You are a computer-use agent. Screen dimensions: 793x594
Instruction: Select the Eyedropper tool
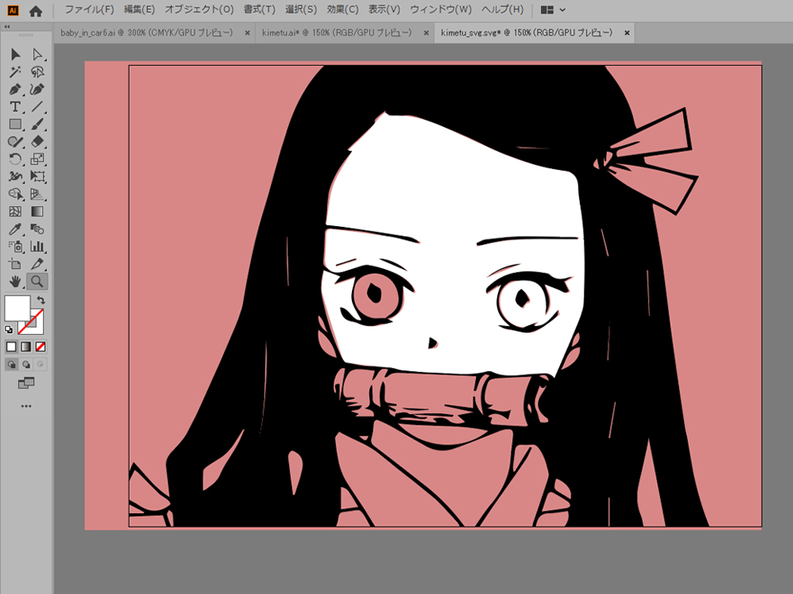click(x=15, y=229)
